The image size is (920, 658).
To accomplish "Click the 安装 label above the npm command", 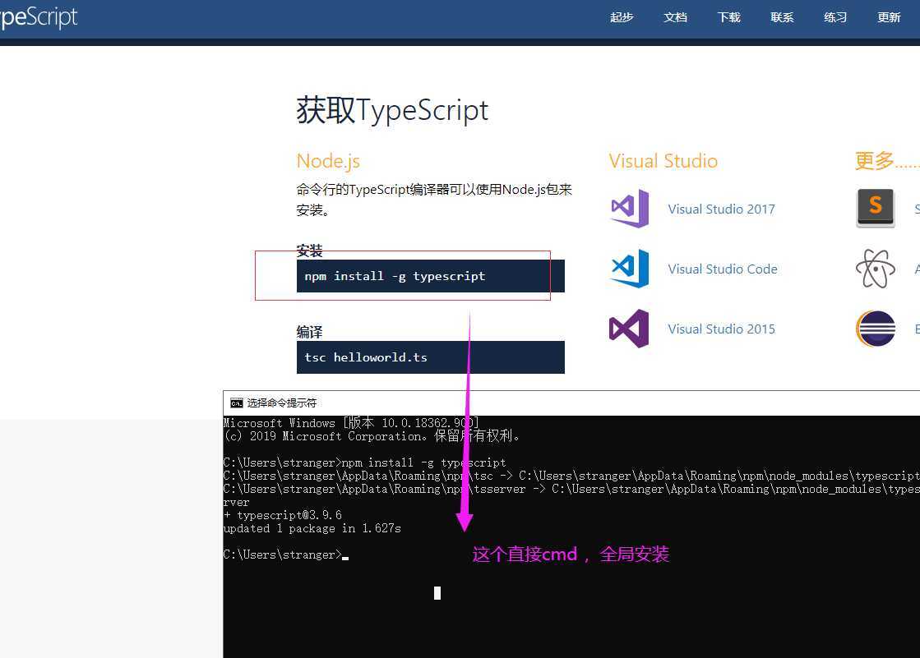I will [x=309, y=251].
